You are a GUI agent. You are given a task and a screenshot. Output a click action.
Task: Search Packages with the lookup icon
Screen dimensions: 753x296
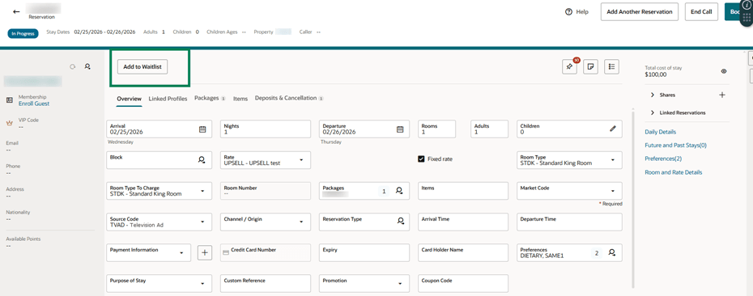399,190
